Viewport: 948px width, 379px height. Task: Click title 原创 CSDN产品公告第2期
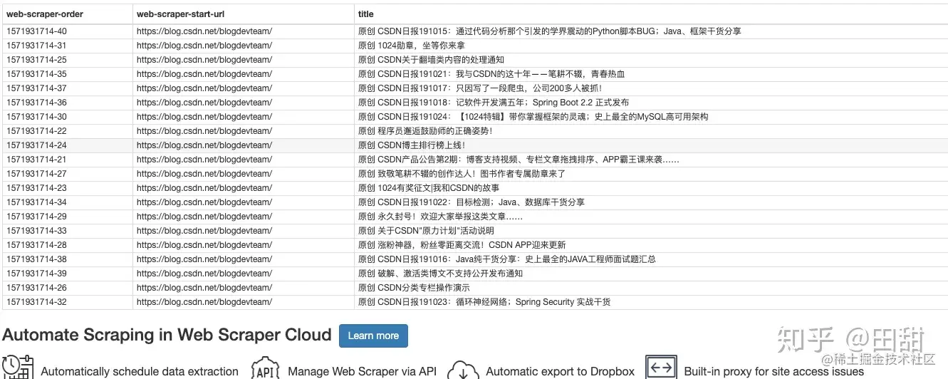pos(519,160)
